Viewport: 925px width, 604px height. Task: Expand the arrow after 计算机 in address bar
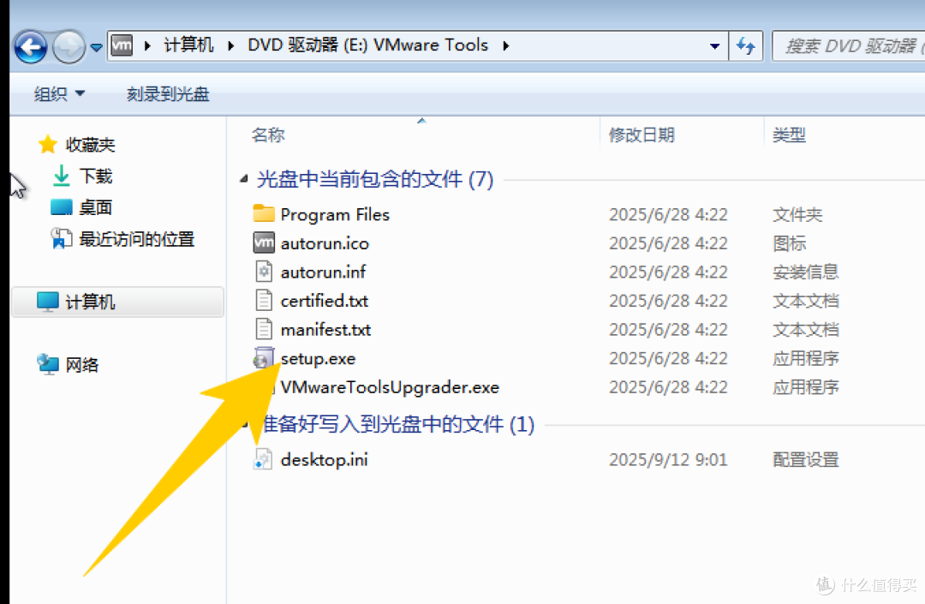pyautogui.click(x=230, y=45)
